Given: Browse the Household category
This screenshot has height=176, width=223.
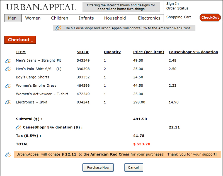Looking at the screenshot, I should click(115, 18).
